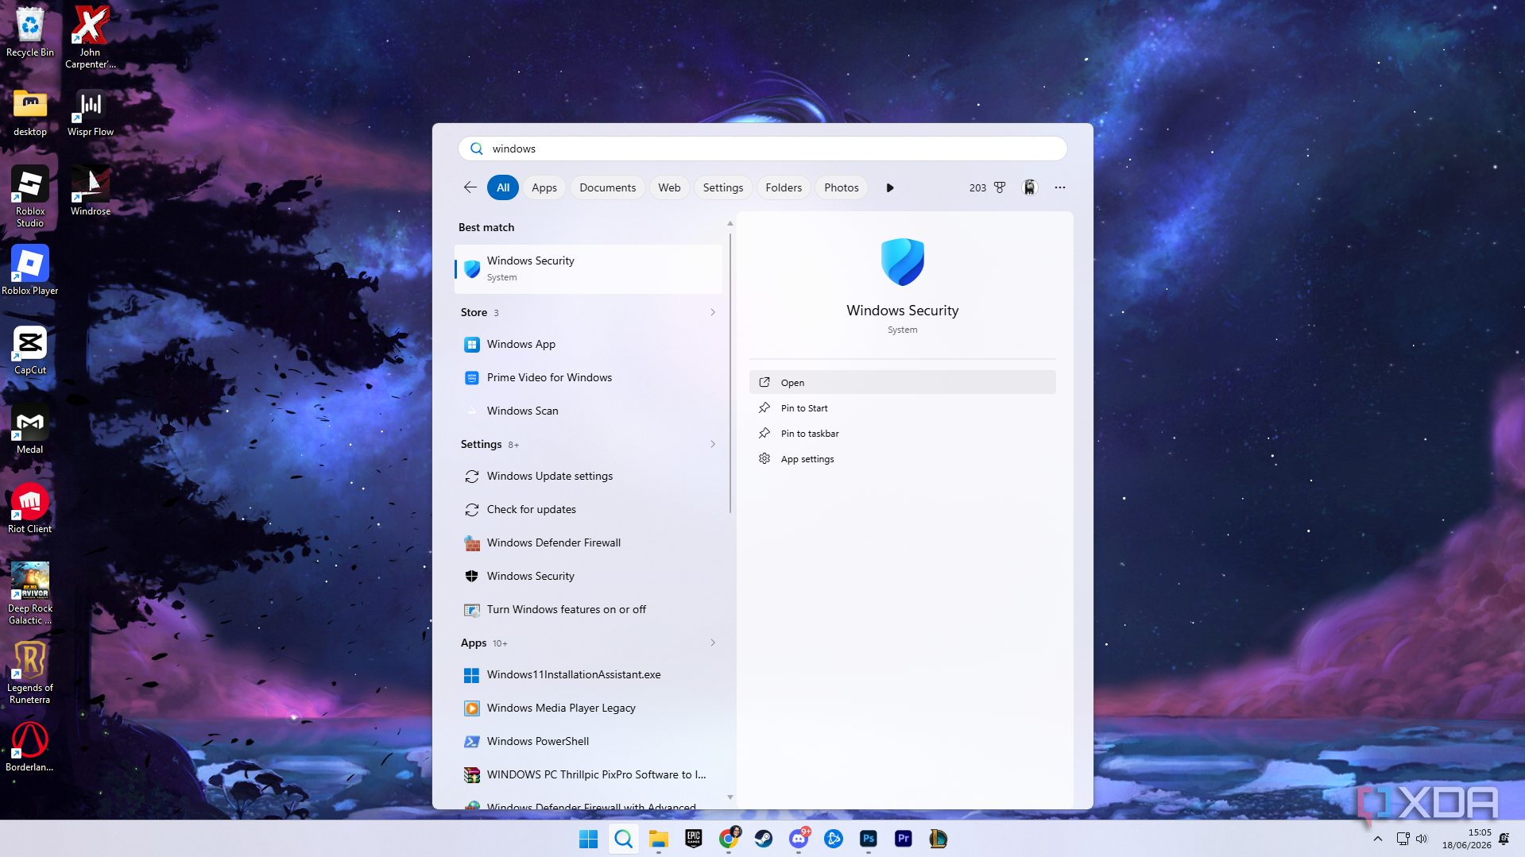Select the All filter tab
The height and width of the screenshot is (857, 1525).
coord(503,187)
